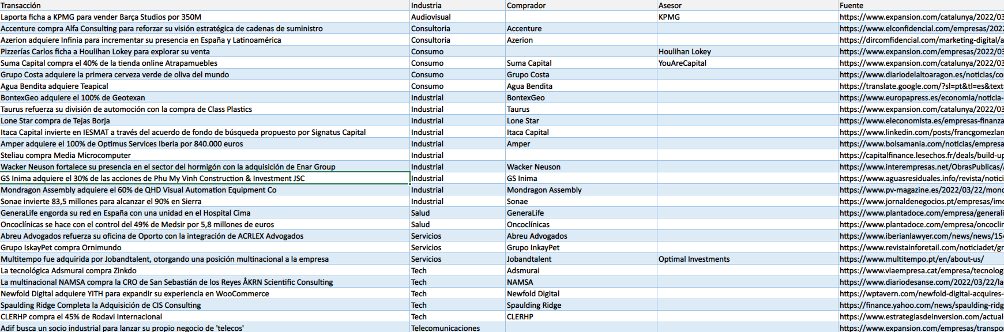The height and width of the screenshot is (332, 1004).
Task: Select 'GeneraLife engorda su red' transaction cell
Action: tap(205, 213)
